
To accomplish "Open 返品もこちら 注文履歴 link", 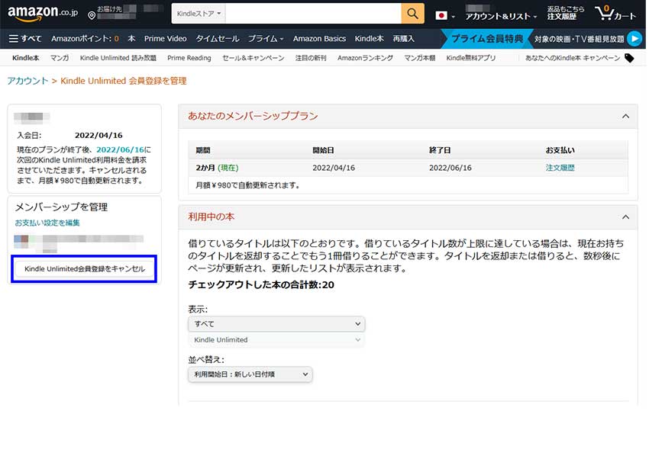I will (x=565, y=13).
